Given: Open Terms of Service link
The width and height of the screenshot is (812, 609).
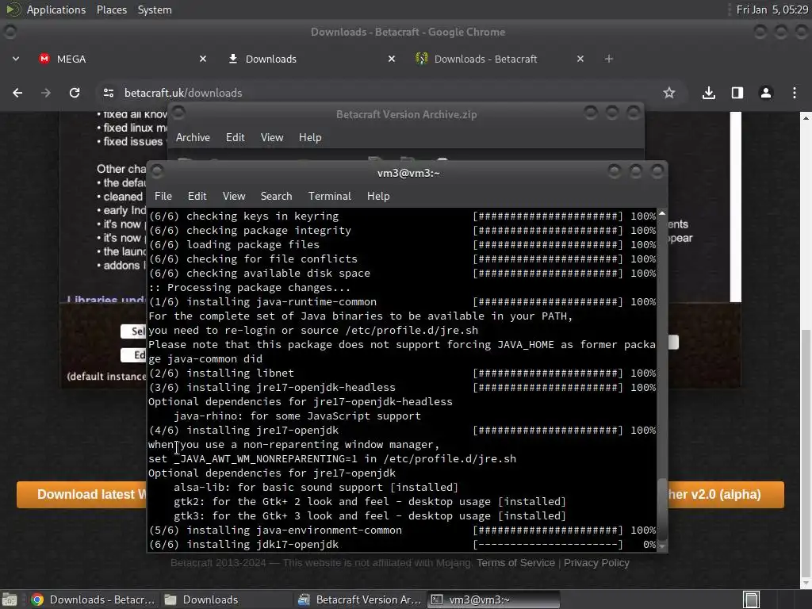Looking at the screenshot, I should (x=515, y=563).
